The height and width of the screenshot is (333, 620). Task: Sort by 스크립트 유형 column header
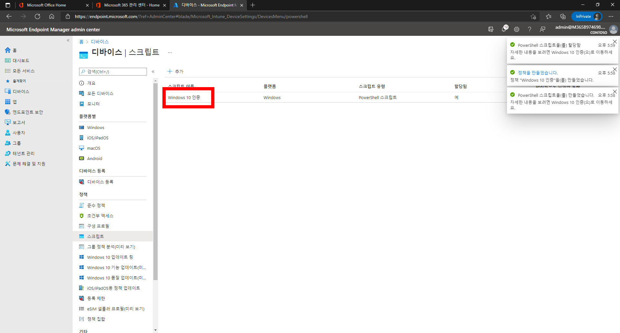coord(372,86)
